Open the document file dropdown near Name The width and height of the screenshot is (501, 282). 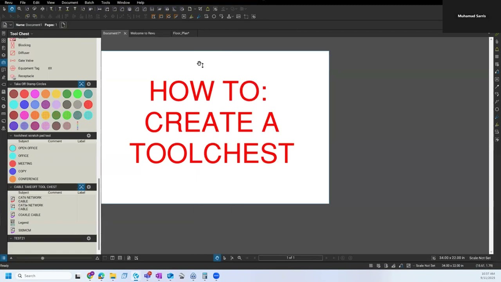11,25
